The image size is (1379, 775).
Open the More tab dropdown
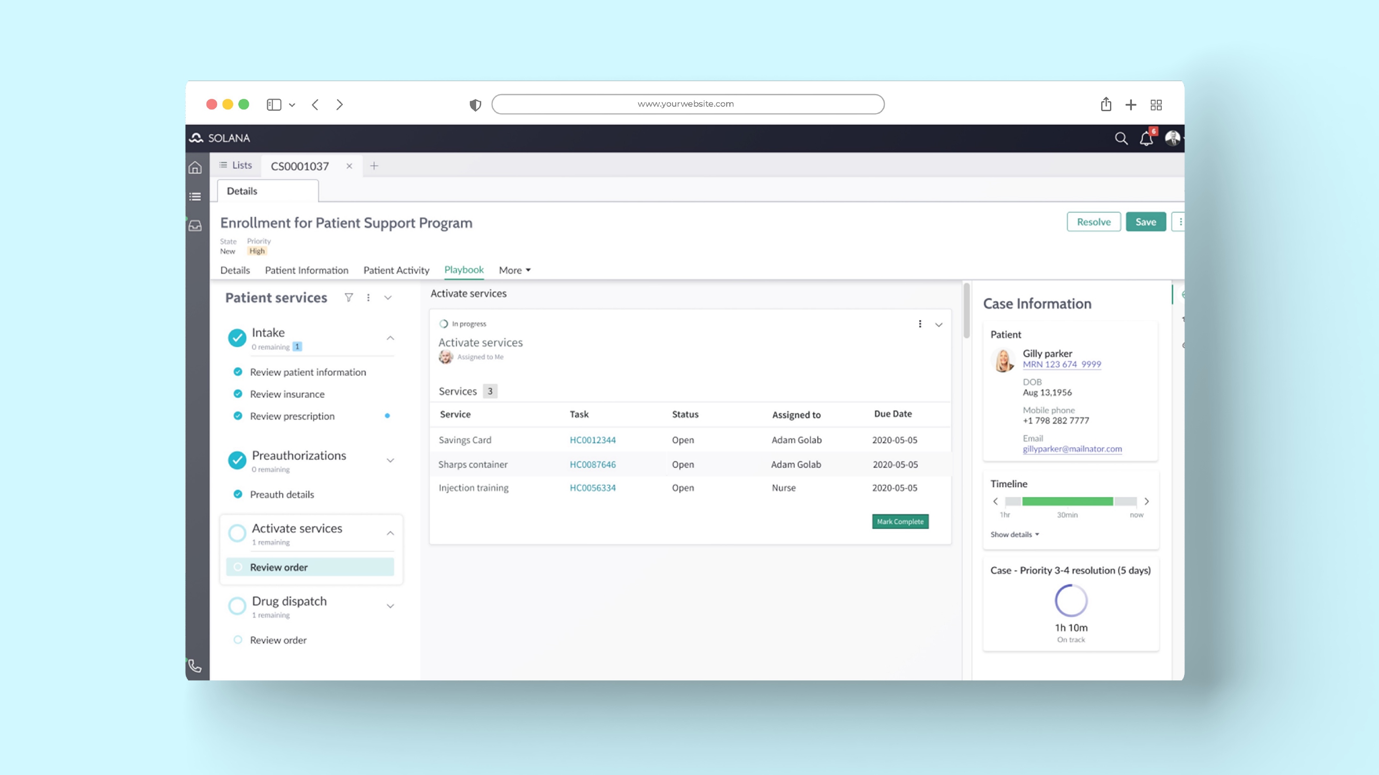tap(513, 270)
